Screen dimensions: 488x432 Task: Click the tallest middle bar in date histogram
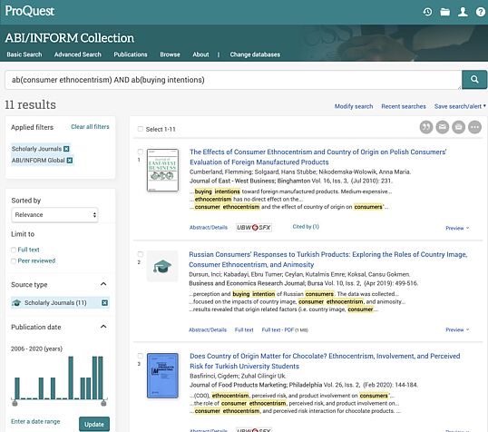click(71, 378)
